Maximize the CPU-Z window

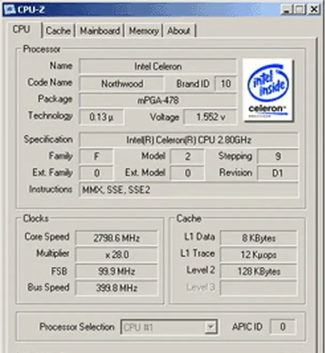click(300, 10)
